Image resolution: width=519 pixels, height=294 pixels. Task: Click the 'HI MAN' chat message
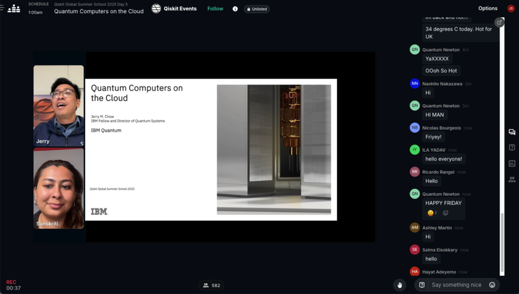click(434, 115)
